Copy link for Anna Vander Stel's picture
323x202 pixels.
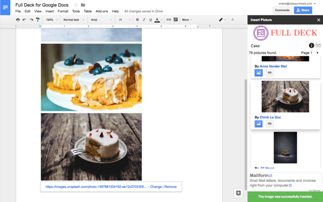(x=270, y=73)
